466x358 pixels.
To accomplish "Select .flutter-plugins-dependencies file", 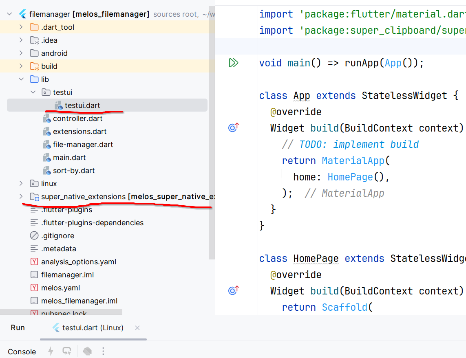I will (92, 223).
